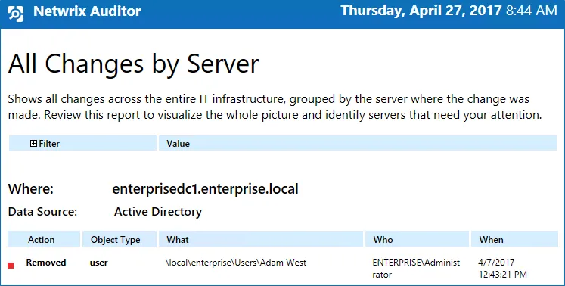
Task: Click the When column header
Action: 514,240
